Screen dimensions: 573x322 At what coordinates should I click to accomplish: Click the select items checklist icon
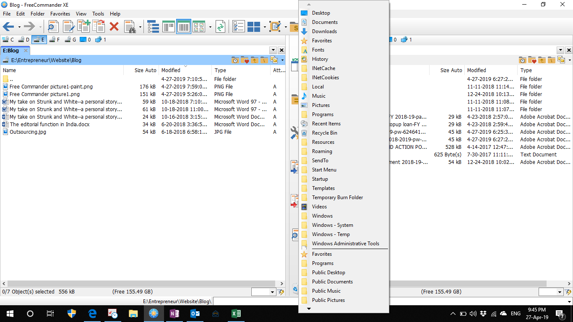tap(238, 27)
